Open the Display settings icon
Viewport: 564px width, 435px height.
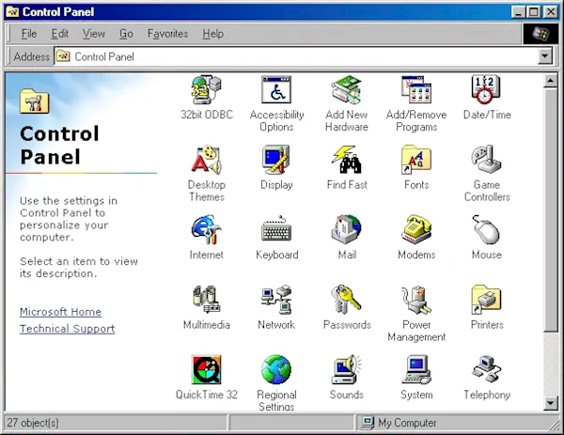coord(276,161)
